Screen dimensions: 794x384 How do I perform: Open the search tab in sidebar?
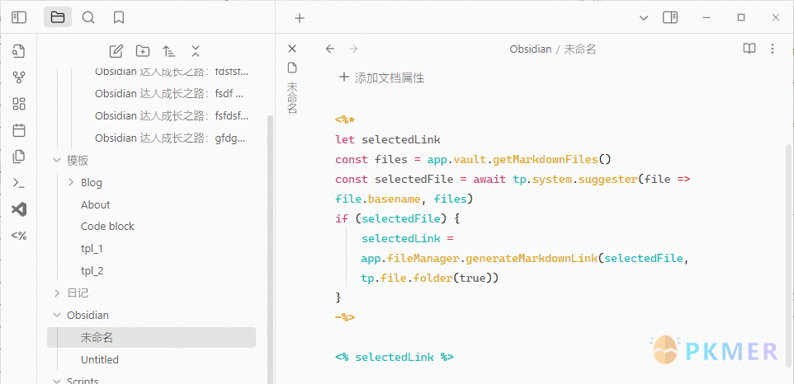pyautogui.click(x=88, y=17)
